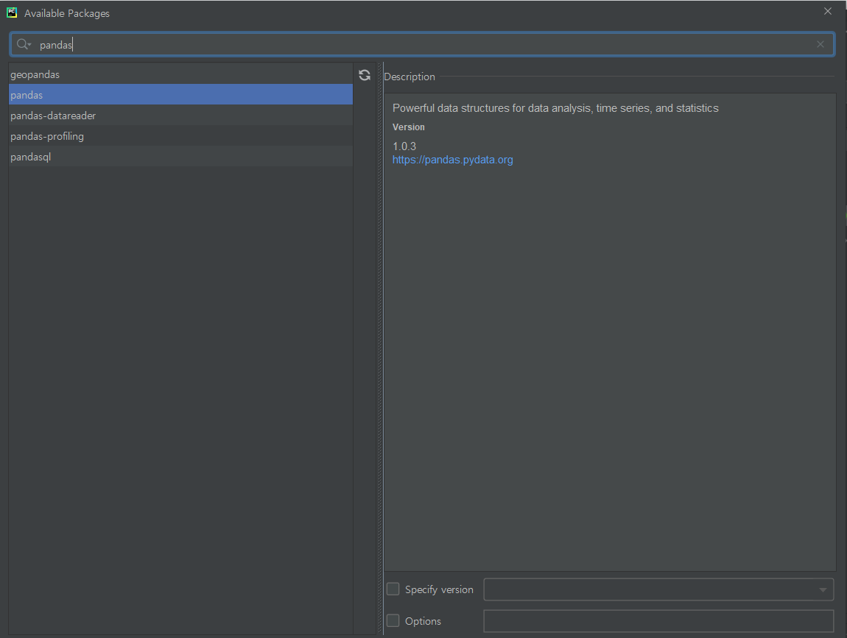This screenshot has height=638, width=847.
Task: Close the Available Packages dialog
Action: point(828,11)
